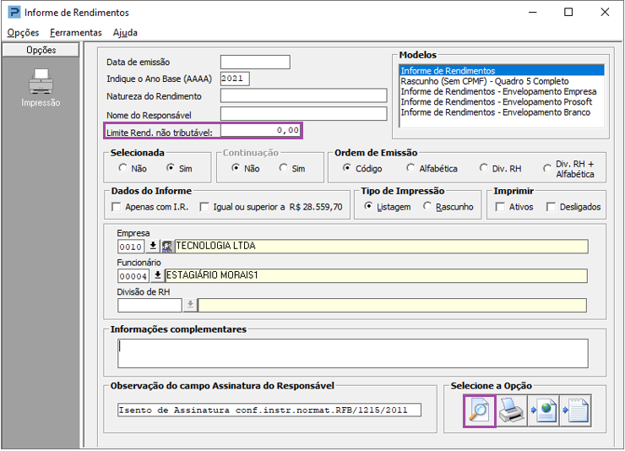The width and height of the screenshot is (625, 451).
Task: Select Rascunho (Sem CPMF) - Quadro 5 Completo
Action: coord(502,81)
